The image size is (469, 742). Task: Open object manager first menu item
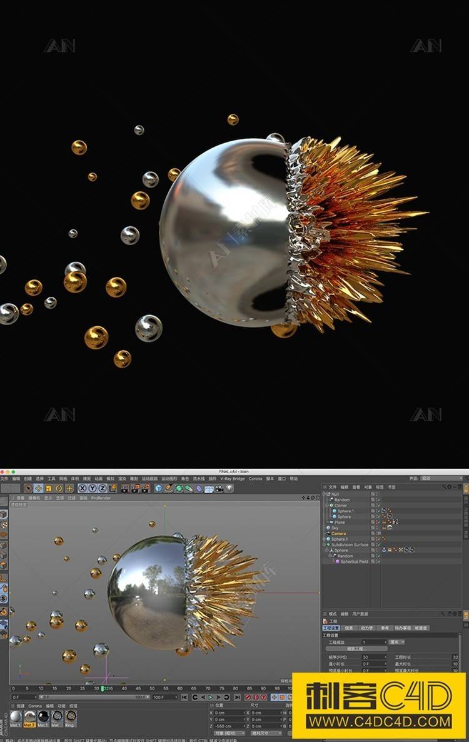pyautogui.click(x=333, y=487)
